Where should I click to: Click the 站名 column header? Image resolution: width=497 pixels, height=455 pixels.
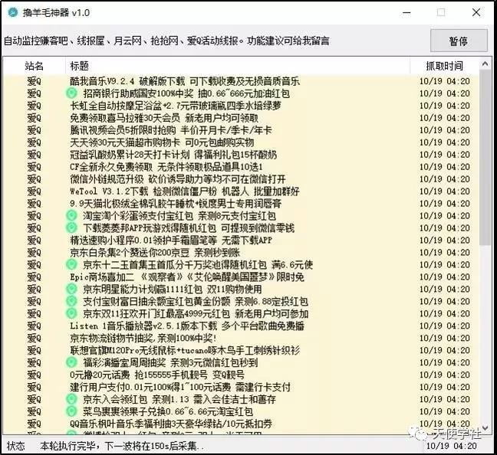click(x=35, y=66)
